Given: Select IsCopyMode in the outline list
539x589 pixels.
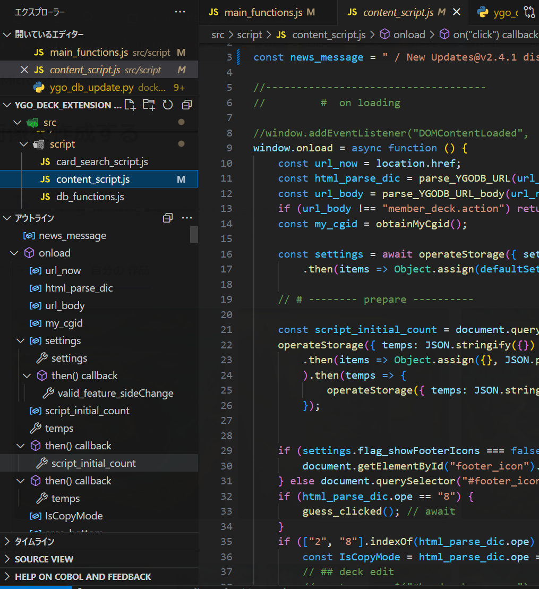Looking at the screenshot, I should (x=74, y=516).
